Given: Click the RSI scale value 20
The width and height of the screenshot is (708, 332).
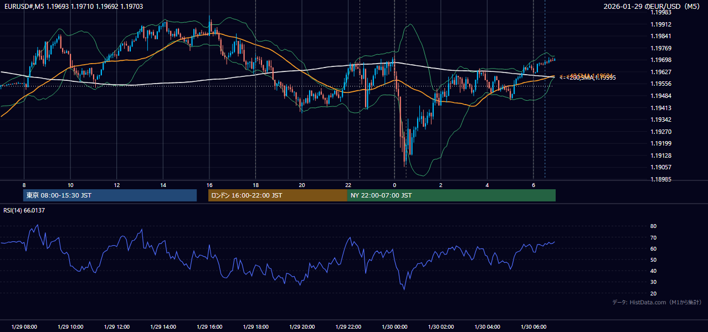Looking at the screenshot, I should [653, 293].
